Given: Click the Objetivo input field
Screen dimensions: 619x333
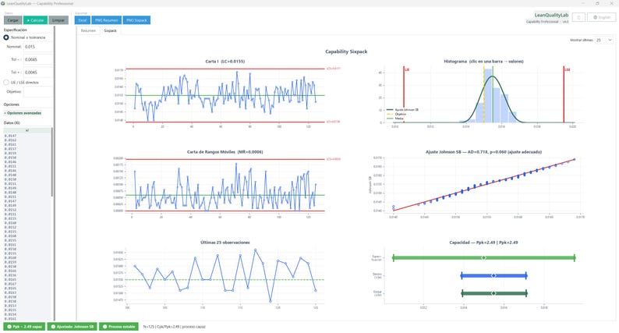Looking at the screenshot, I should tap(38, 92).
